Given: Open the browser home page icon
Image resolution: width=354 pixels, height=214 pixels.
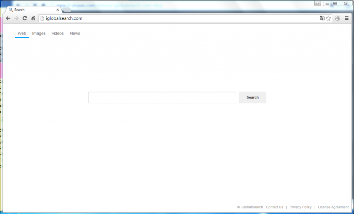Looking at the screenshot, I should tap(33, 18).
